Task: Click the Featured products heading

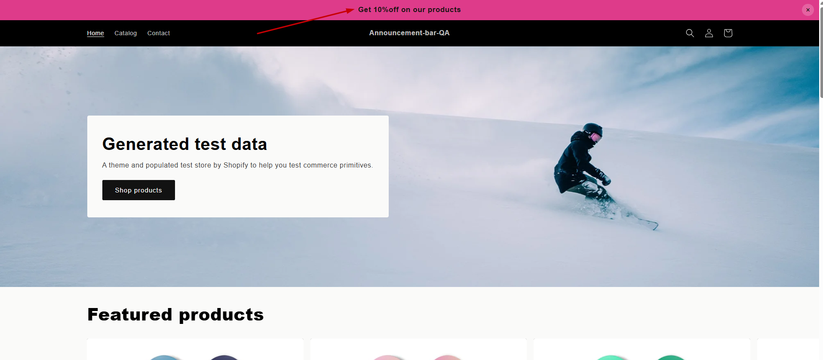Action: pos(175,314)
